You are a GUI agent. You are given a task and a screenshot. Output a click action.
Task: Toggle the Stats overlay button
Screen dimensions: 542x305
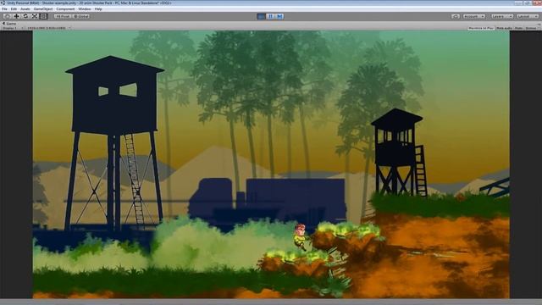518,28
